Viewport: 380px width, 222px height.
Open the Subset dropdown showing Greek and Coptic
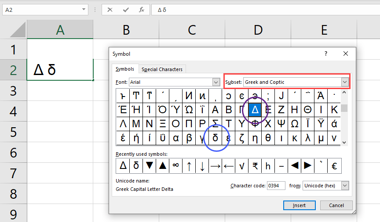(345, 82)
